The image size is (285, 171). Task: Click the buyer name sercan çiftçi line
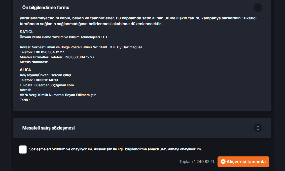45,75
